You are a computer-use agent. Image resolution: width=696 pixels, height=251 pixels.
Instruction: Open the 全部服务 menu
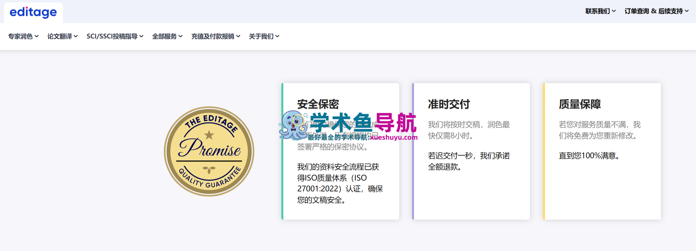coord(167,36)
